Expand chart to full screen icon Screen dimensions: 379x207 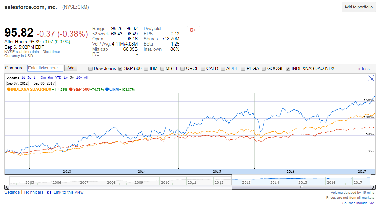click(x=370, y=78)
